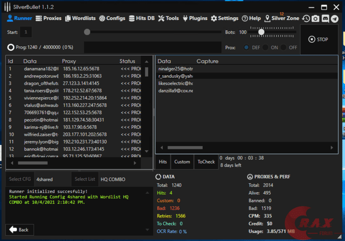Click the Back button
The image size is (345, 241).
pos(19,229)
